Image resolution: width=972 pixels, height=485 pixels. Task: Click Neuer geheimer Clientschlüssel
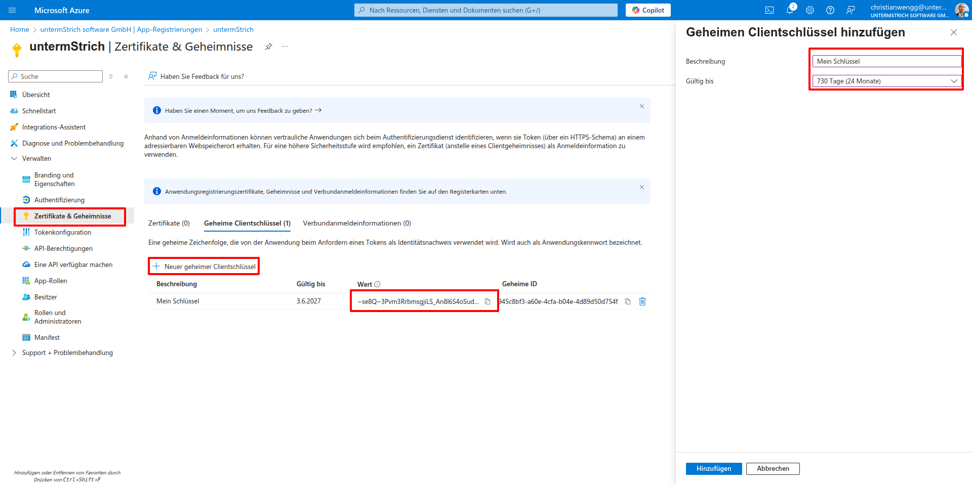204,267
